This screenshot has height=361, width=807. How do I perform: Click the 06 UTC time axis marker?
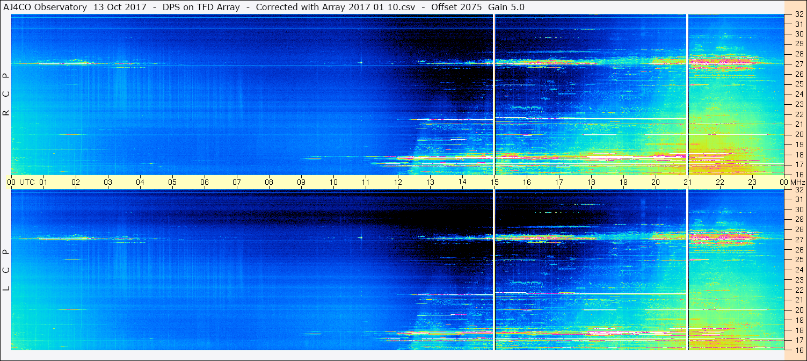(x=205, y=182)
